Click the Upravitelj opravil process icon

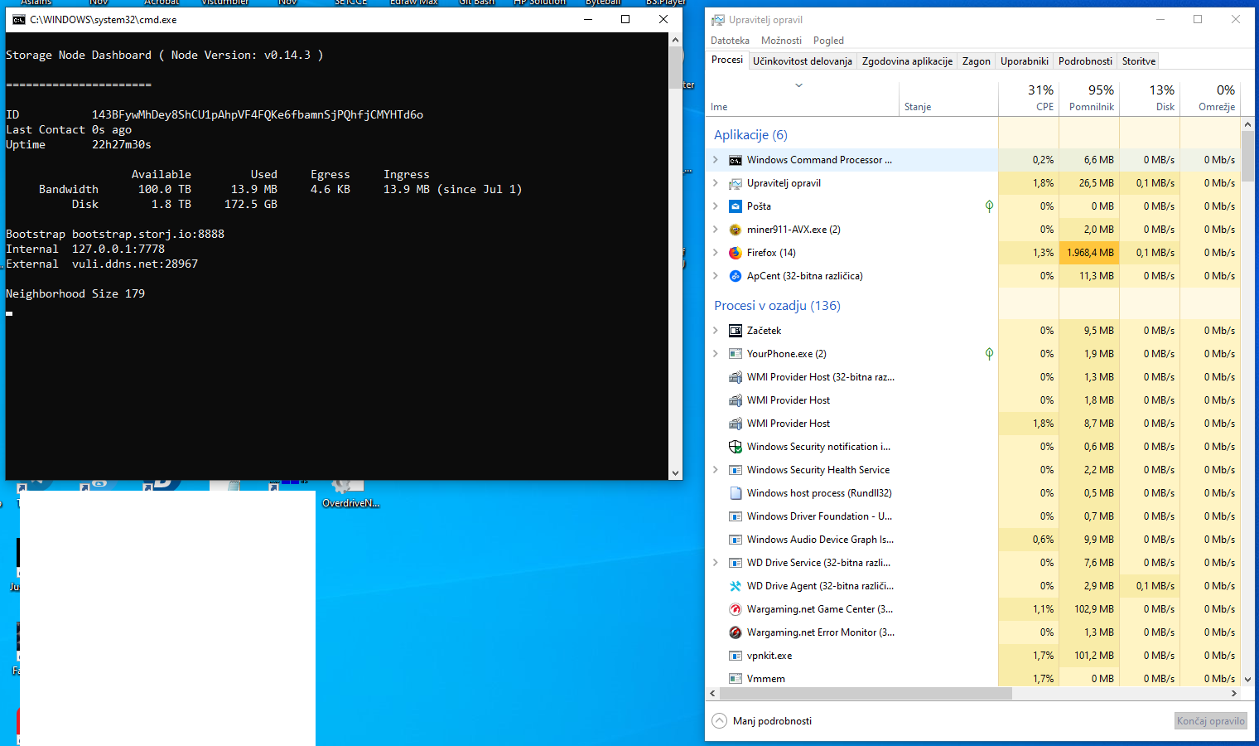coord(735,183)
